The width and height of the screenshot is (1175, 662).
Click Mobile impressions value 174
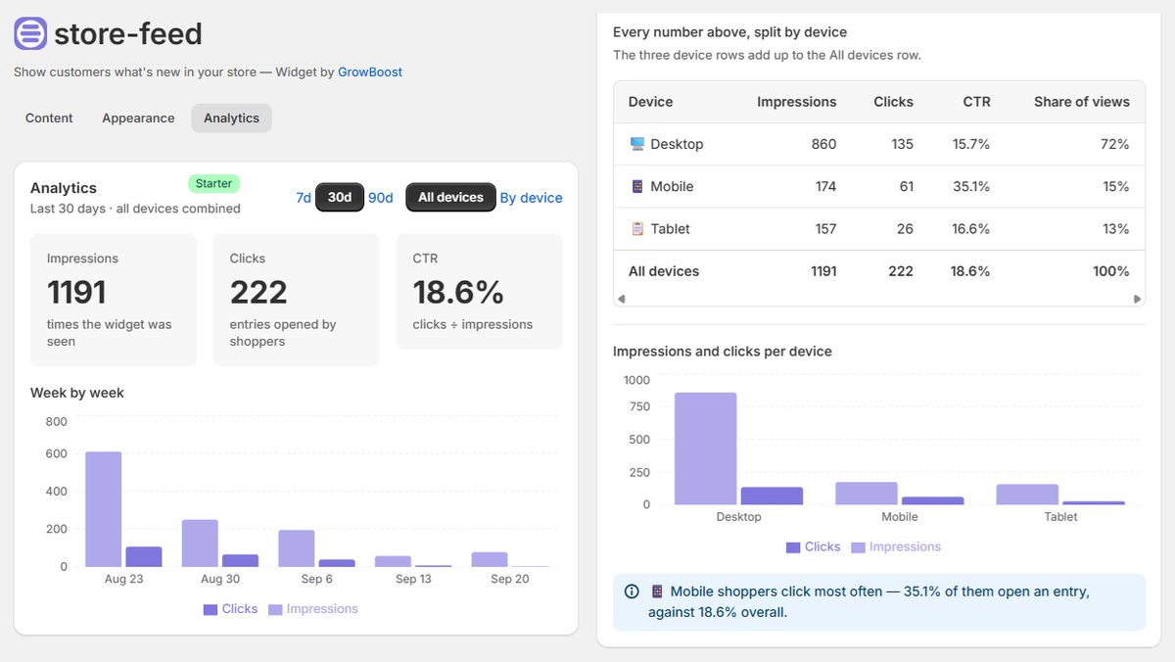[825, 186]
